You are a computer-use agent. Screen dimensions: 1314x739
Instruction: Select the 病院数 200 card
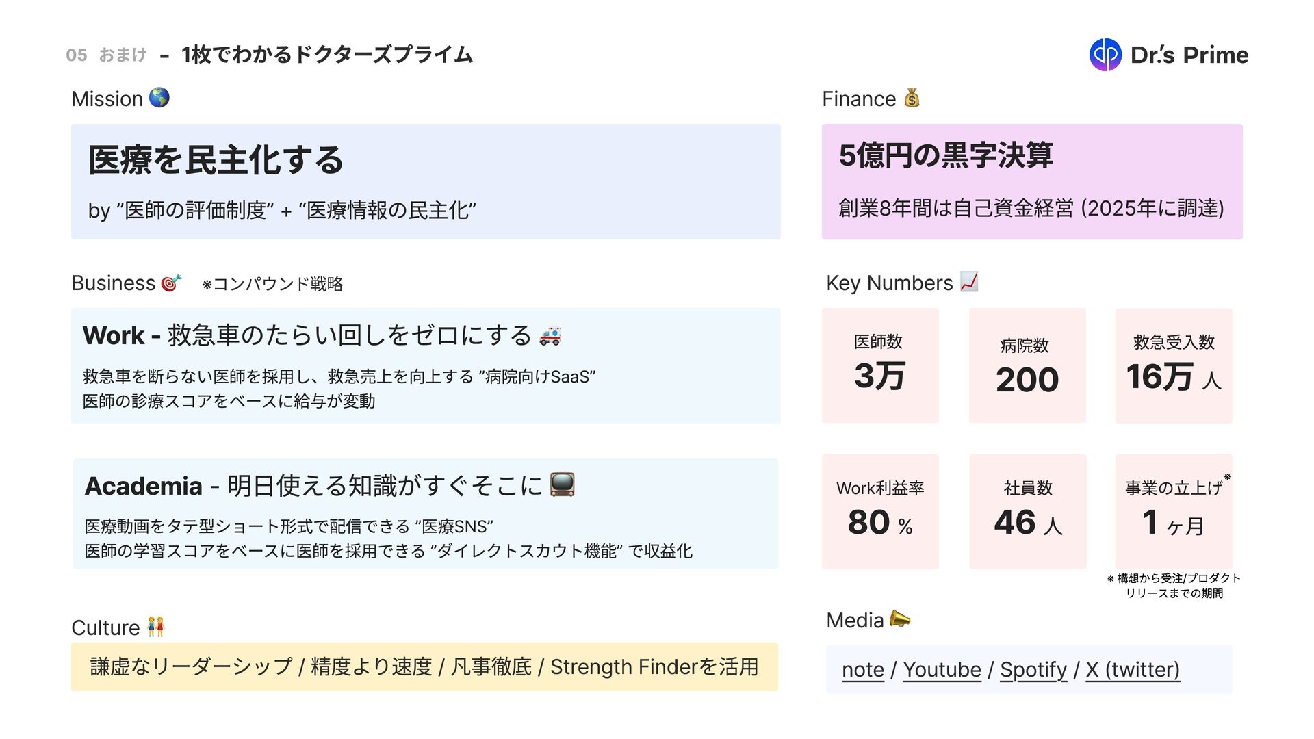point(1027,365)
